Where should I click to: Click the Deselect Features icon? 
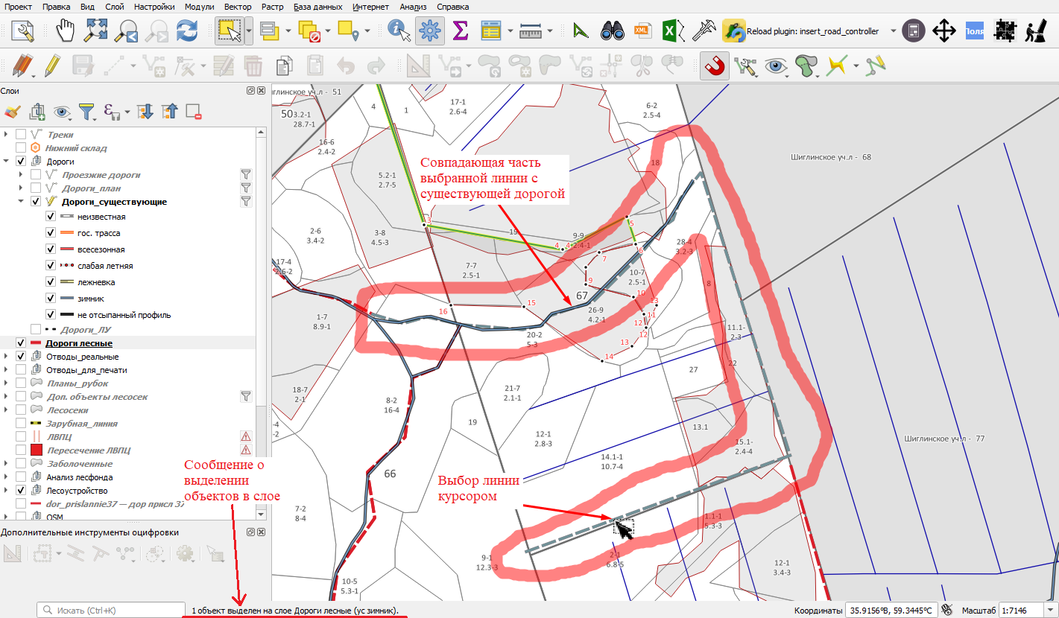[x=309, y=31]
